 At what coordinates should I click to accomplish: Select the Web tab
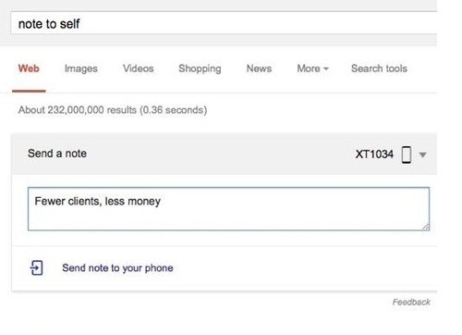pos(29,68)
